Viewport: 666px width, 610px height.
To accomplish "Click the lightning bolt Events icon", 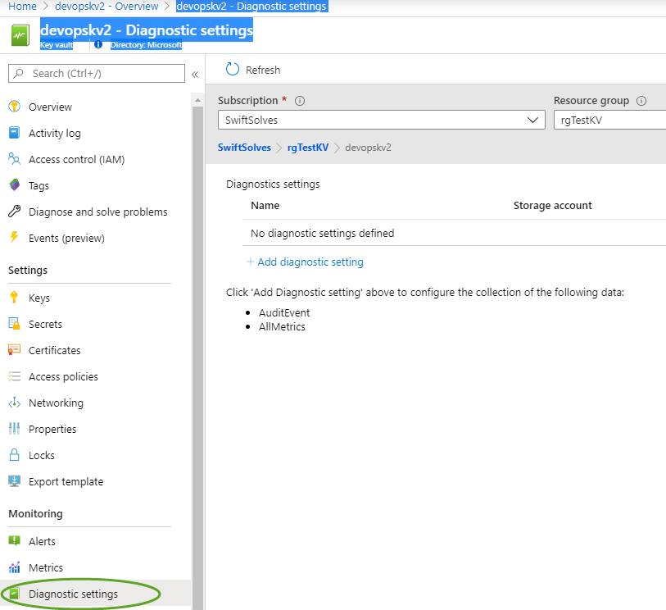I will pos(14,237).
